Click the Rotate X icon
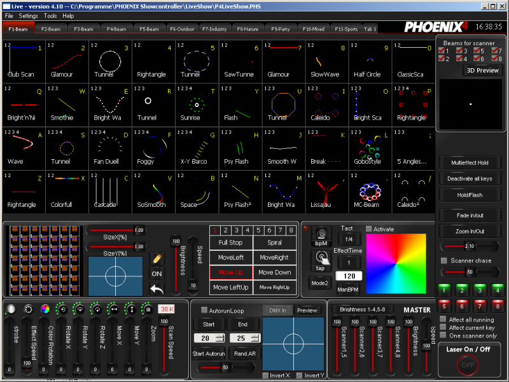The height and width of the screenshot is (382, 509). [x=62, y=309]
